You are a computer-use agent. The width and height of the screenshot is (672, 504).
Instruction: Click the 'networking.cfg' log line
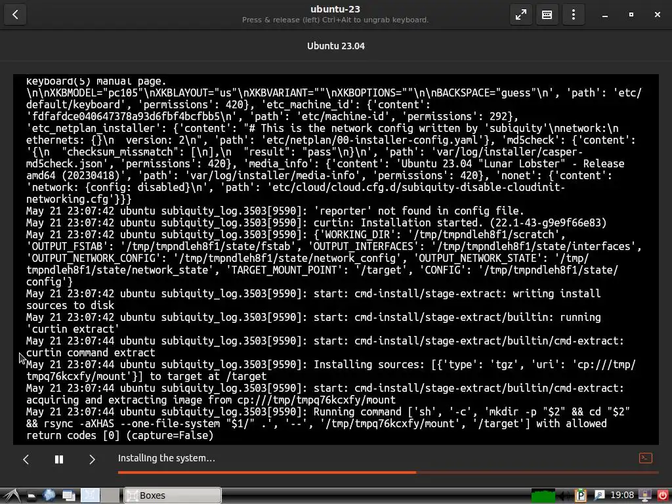click(x=79, y=199)
